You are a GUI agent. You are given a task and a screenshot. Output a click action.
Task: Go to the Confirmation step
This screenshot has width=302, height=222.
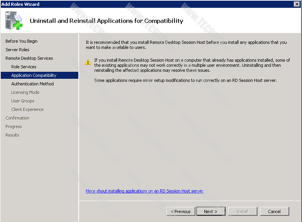(17, 118)
